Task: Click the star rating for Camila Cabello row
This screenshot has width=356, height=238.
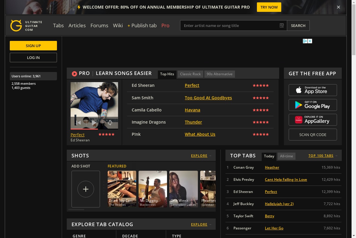Action: [261, 110]
